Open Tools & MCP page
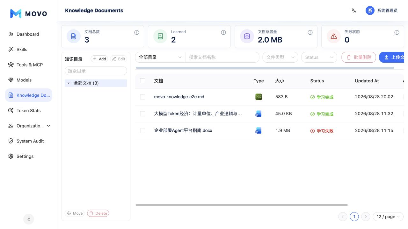 coord(28,65)
